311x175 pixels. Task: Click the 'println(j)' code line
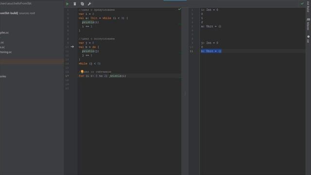click(90, 51)
